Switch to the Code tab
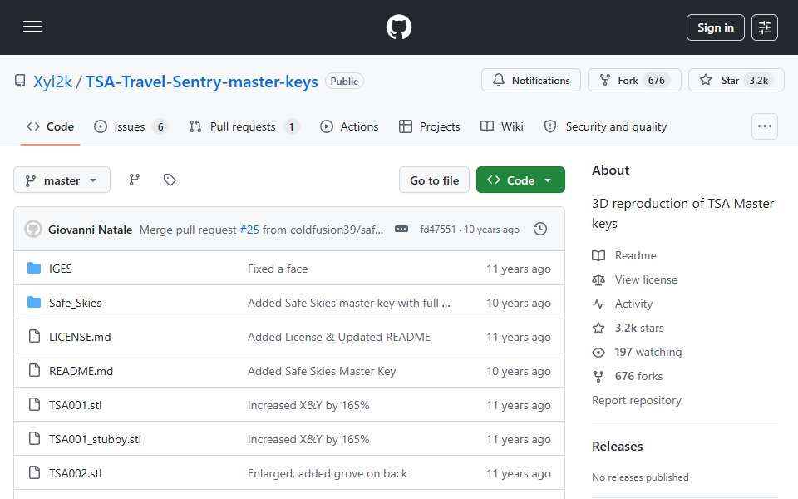The height and width of the screenshot is (499, 798). (x=51, y=126)
